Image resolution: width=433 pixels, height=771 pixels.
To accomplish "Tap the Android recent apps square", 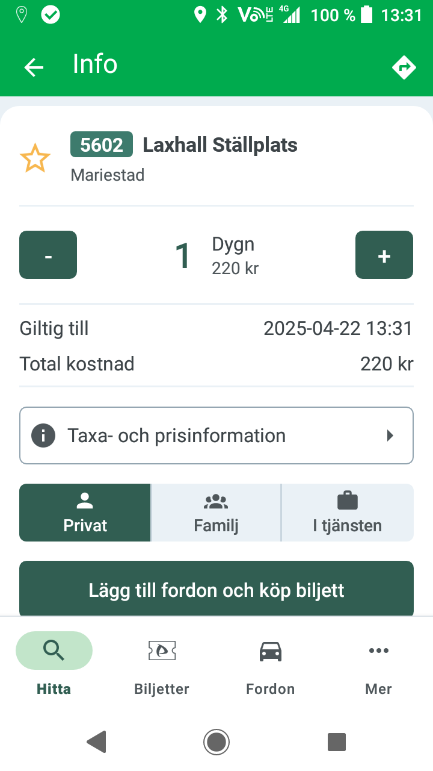I will click(336, 741).
